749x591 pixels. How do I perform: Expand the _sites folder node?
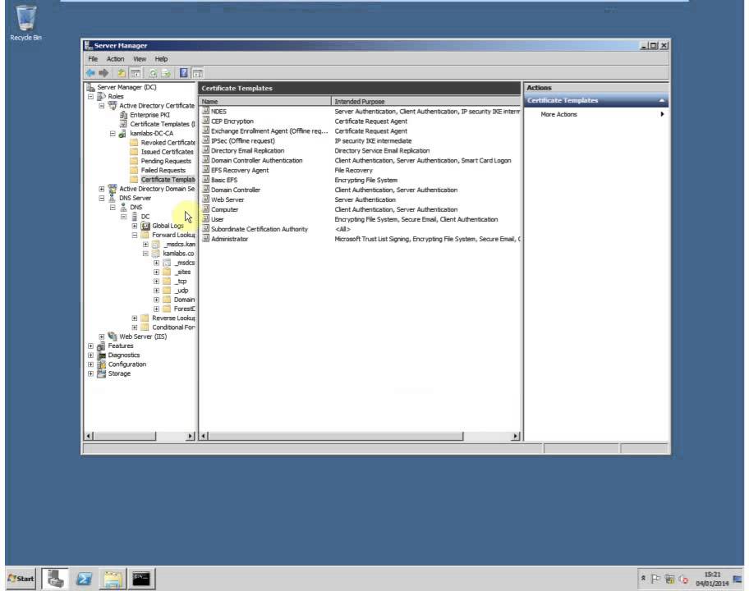pos(156,272)
